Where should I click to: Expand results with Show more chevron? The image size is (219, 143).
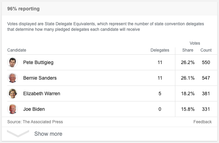[x=18, y=134]
